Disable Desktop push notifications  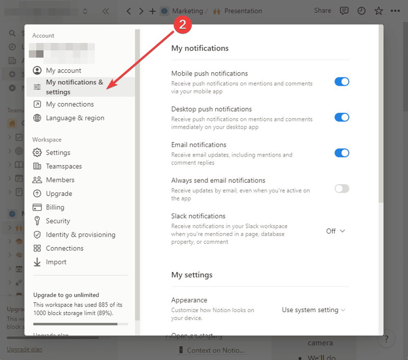tap(341, 117)
